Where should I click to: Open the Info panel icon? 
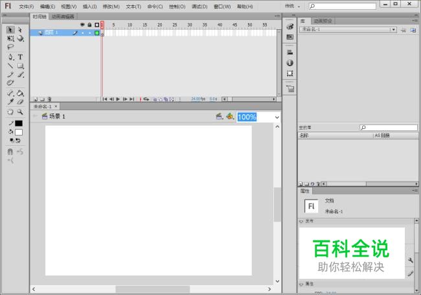[x=290, y=63]
